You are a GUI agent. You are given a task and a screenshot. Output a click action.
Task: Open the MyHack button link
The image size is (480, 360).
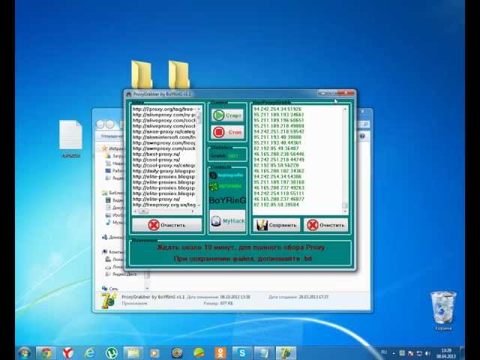227,220
